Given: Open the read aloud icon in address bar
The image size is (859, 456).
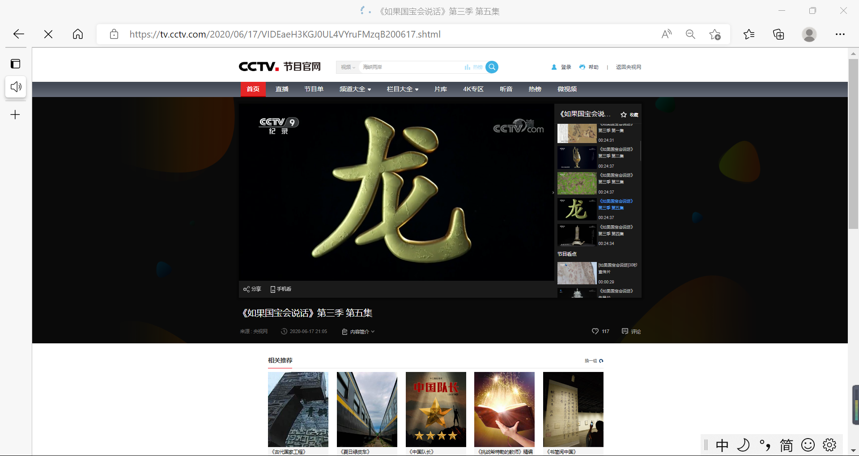Looking at the screenshot, I should [666, 34].
